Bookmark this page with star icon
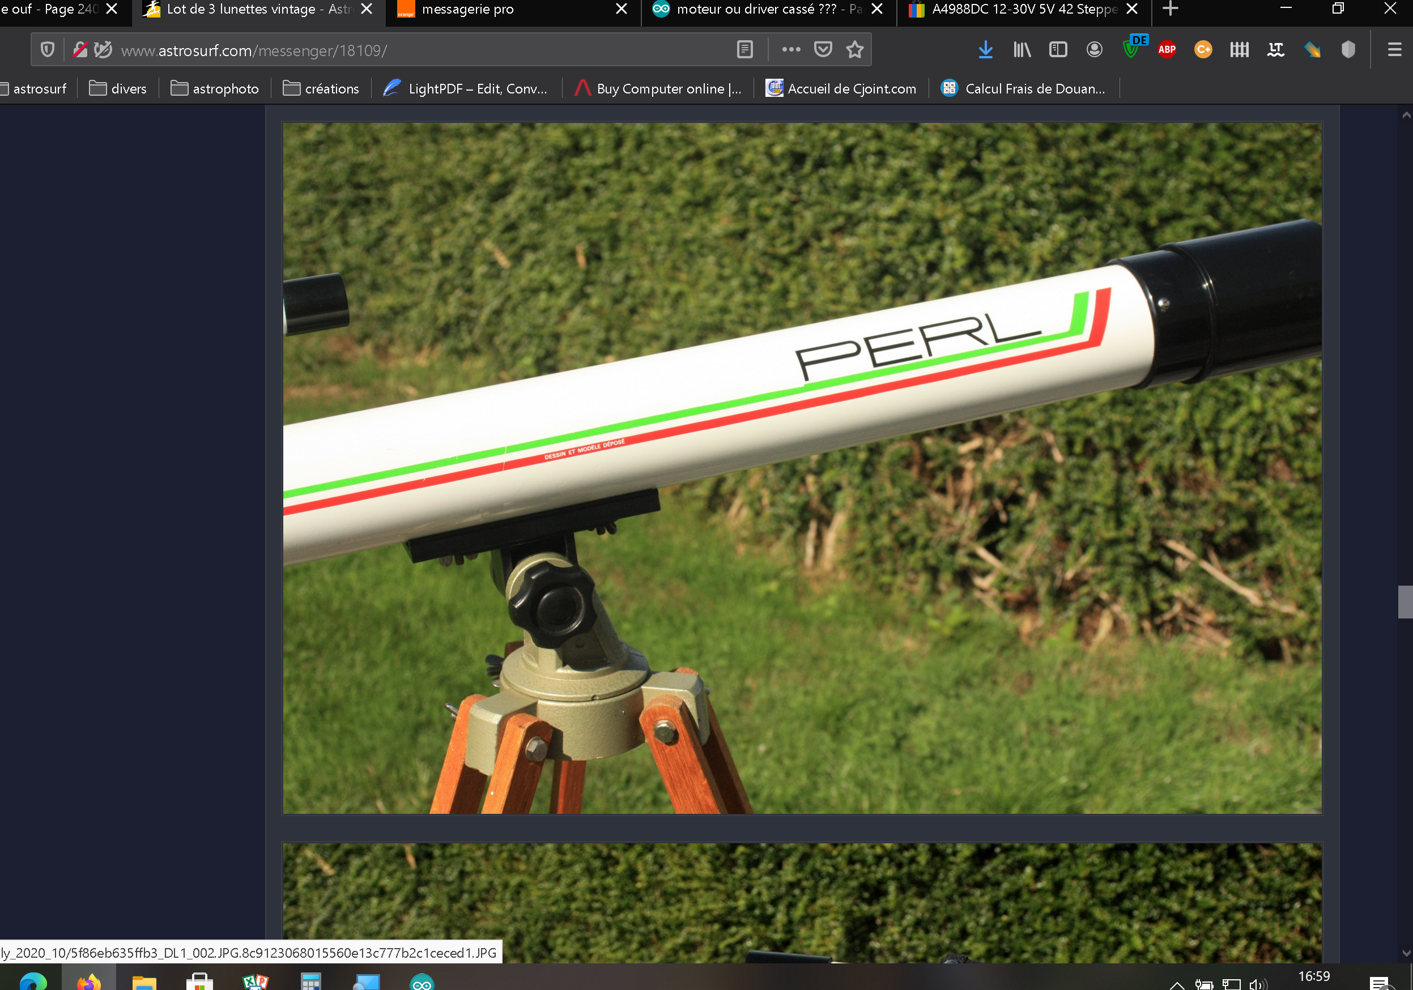This screenshot has width=1413, height=990. (x=855, y=50)
